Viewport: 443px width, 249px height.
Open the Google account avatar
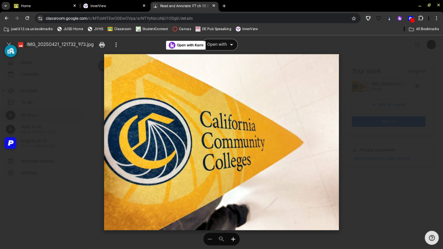(431, 45)
